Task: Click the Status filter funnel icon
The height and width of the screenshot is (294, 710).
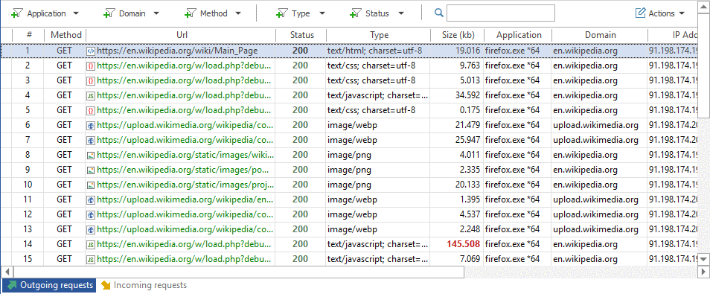Action: 356,13
